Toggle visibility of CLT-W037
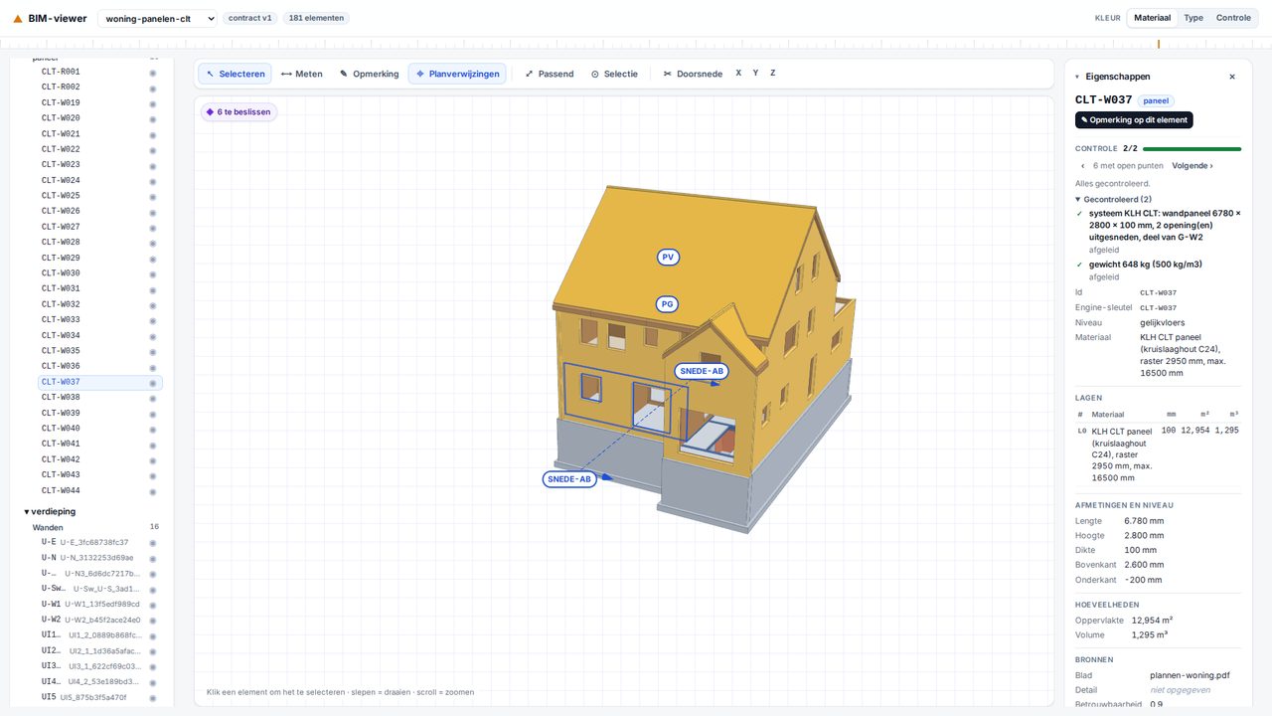The image size is (1272, 716). click(153, 383)
